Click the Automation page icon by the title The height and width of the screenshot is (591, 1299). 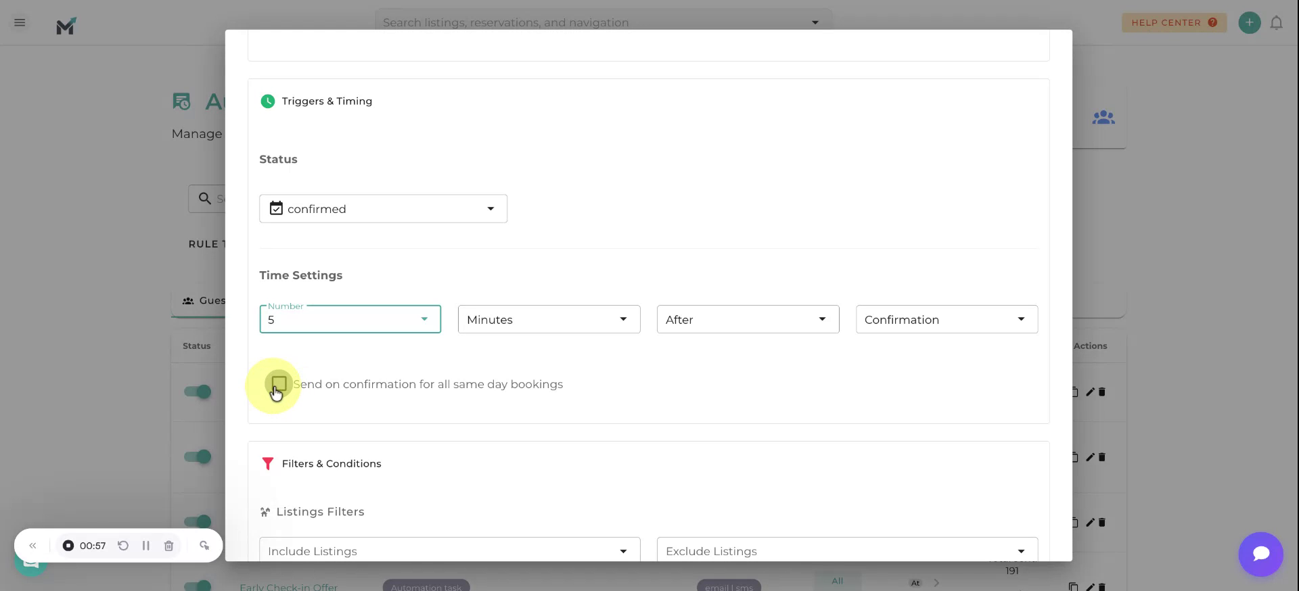pos(181,101)
